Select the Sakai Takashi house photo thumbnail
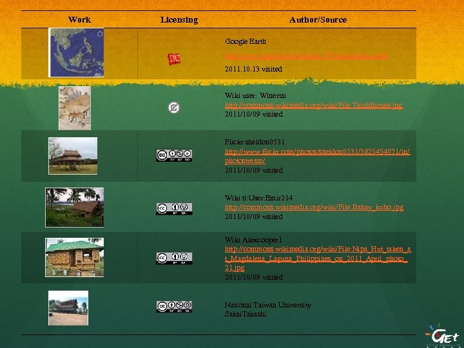Viewport: 464px width, 348px height. tap(68, 308)
